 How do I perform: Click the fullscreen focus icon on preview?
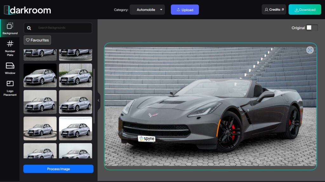[x=310, y=50]
